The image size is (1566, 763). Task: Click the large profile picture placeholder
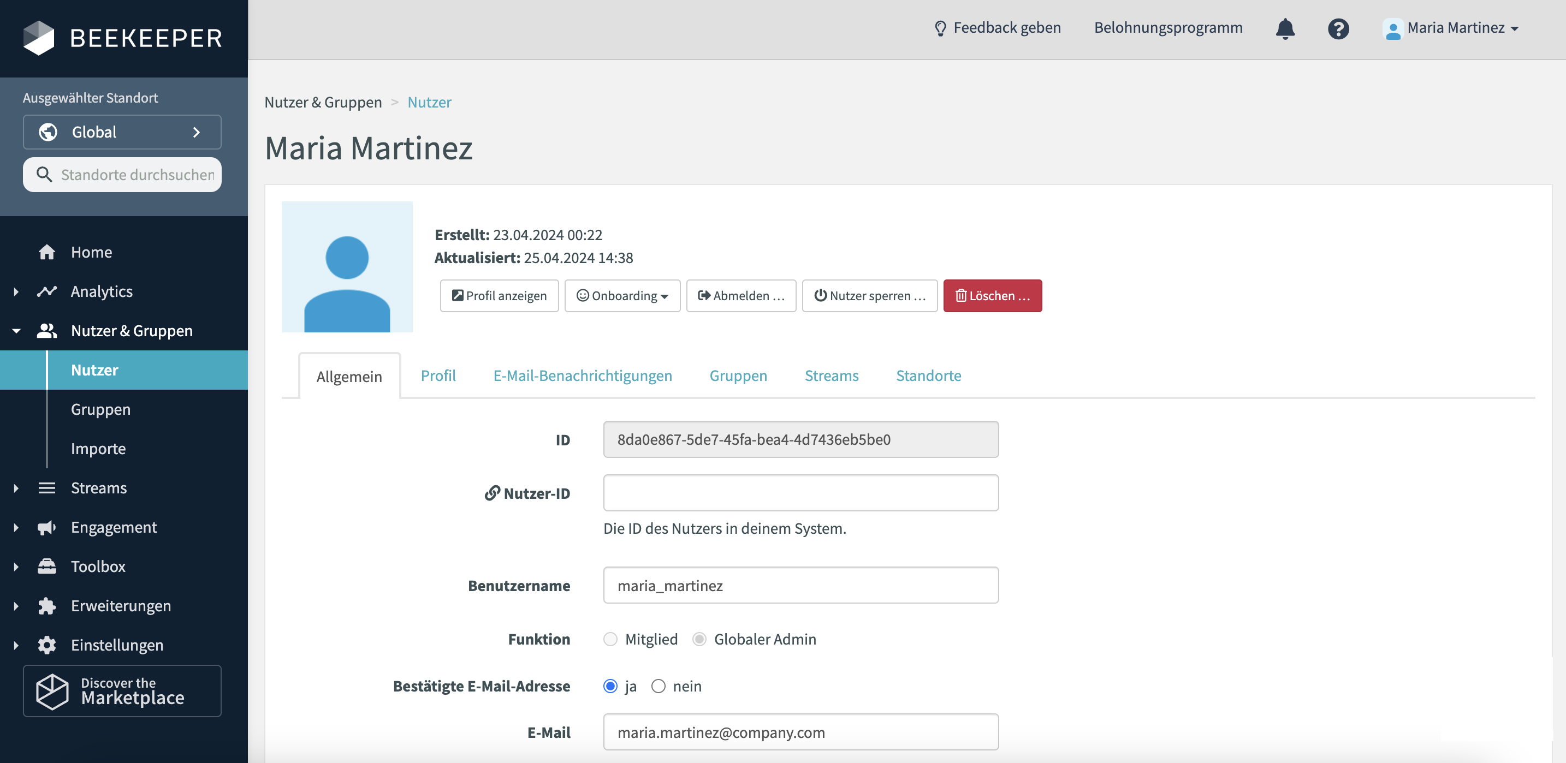tap(347, 267)
